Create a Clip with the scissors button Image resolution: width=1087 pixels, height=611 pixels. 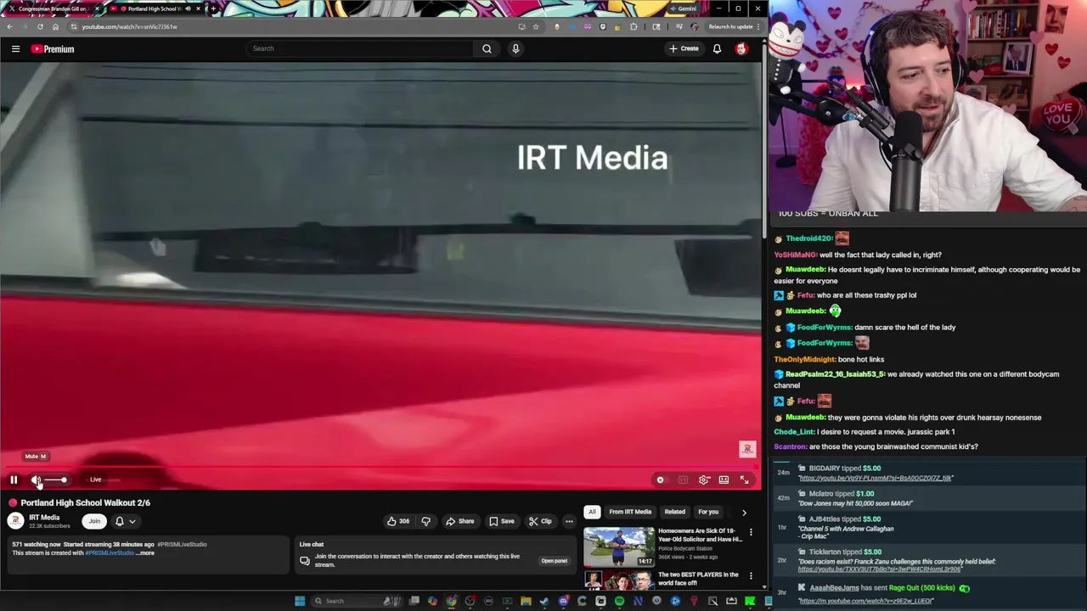point(540,521)
